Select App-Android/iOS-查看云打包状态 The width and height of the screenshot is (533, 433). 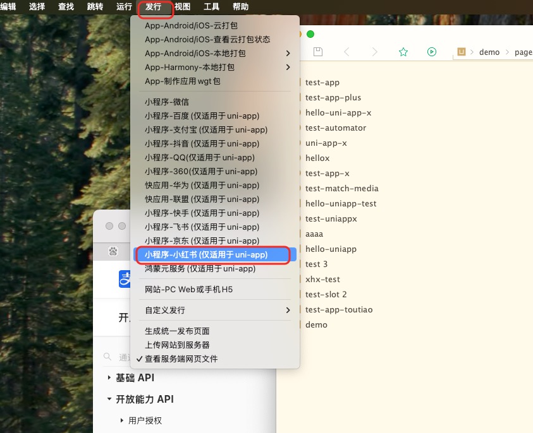tap(215, 39)
